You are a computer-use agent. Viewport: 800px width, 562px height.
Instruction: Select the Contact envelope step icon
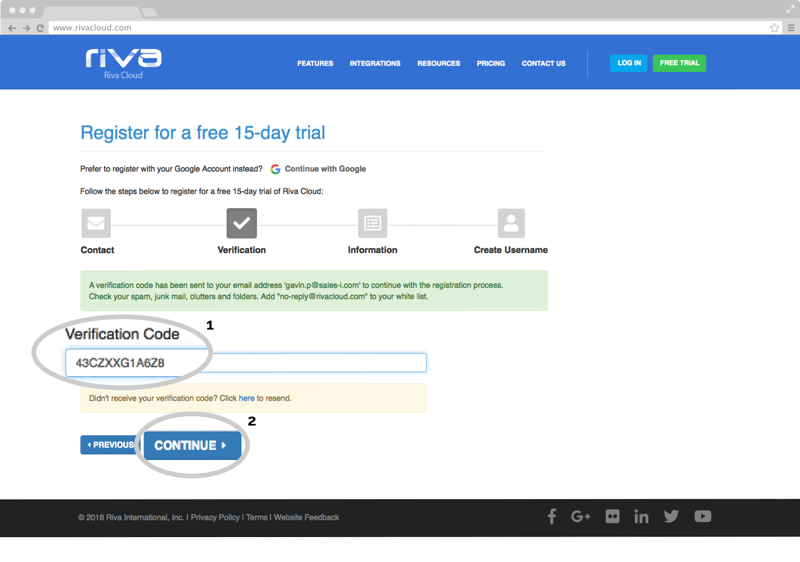tap(96, 223)
